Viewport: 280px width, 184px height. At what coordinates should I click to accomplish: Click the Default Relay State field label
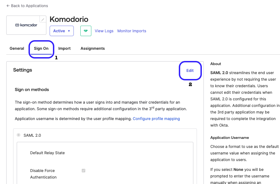(47, 153)
